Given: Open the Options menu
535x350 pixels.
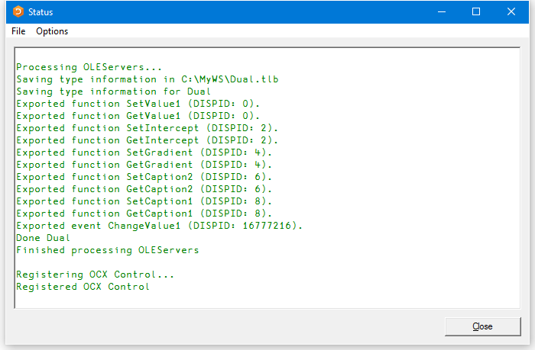Looking at the screenshot, I should [52, 31].
